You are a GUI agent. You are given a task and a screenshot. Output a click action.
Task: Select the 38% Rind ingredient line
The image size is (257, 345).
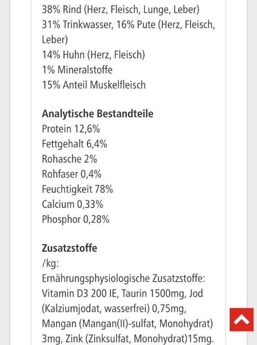(121, 10)
